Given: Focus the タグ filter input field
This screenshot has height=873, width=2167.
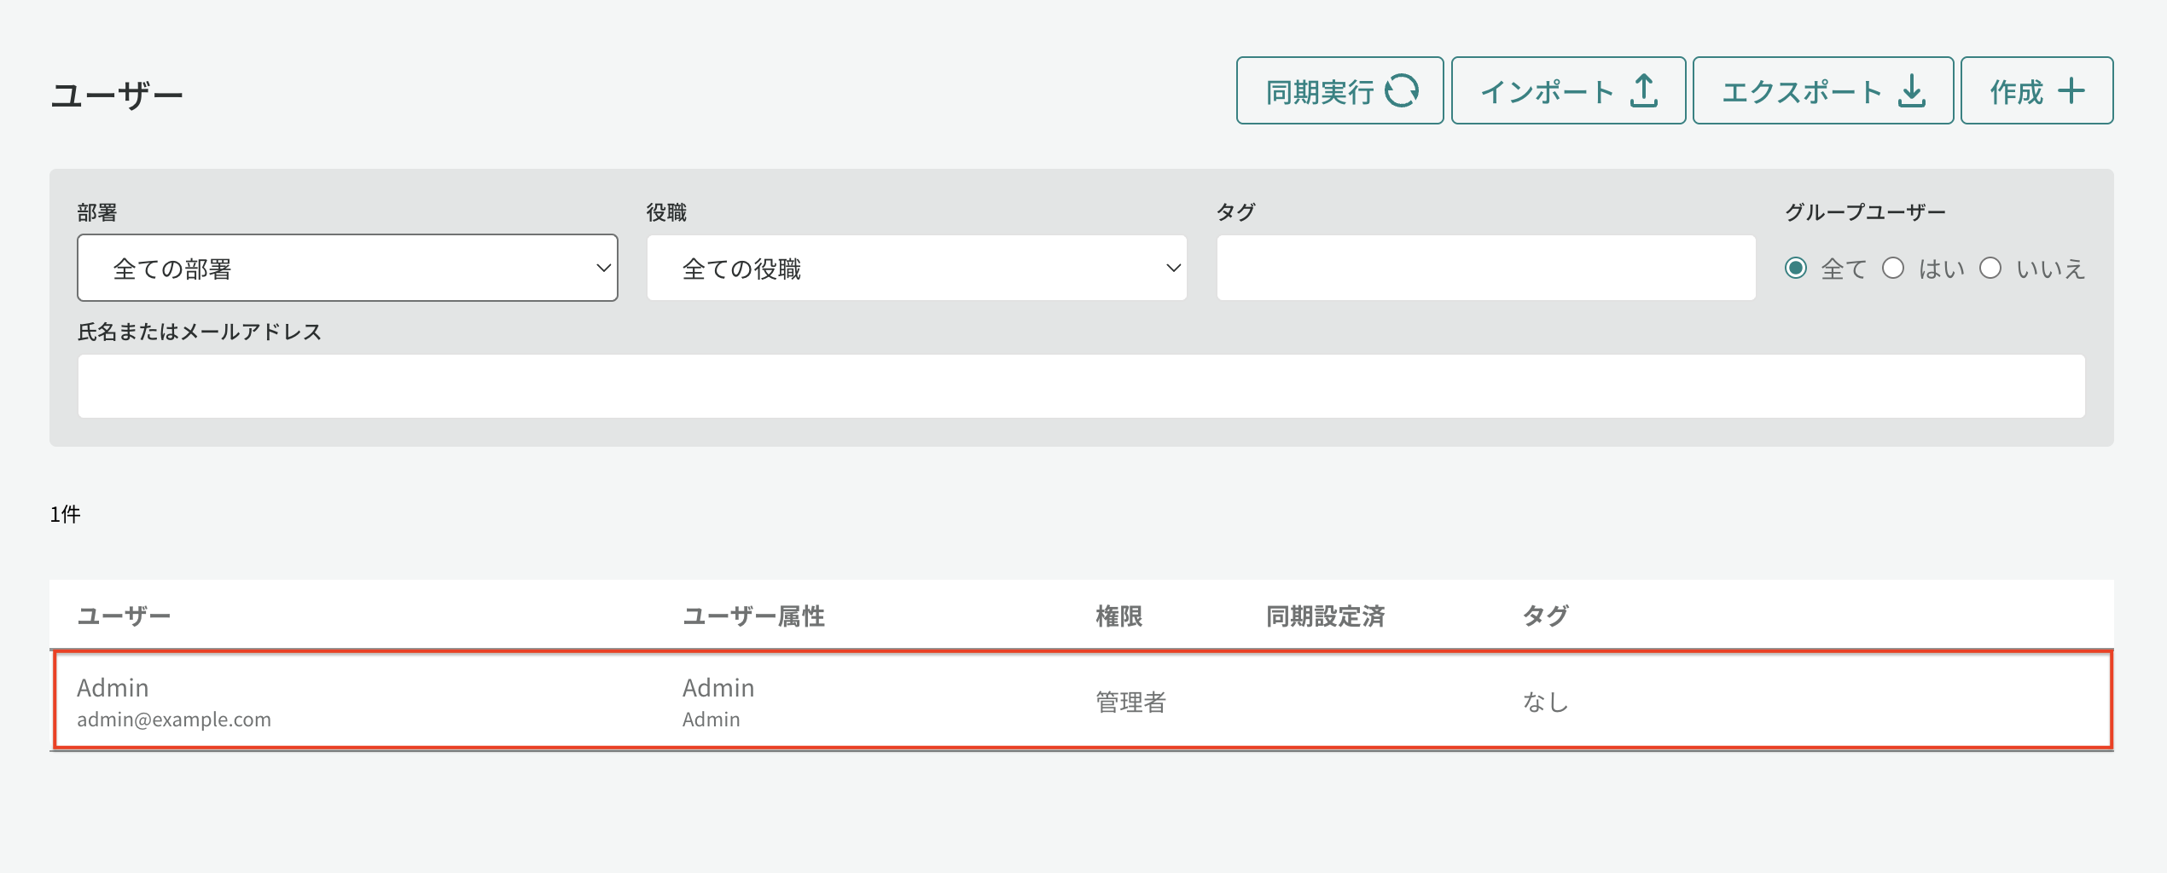Looking at the screenshot, I should coord(1486,268).
